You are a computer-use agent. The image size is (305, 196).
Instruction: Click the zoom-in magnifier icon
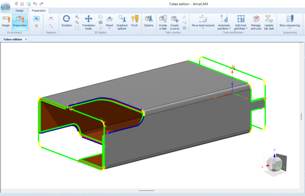click(77, 17)
